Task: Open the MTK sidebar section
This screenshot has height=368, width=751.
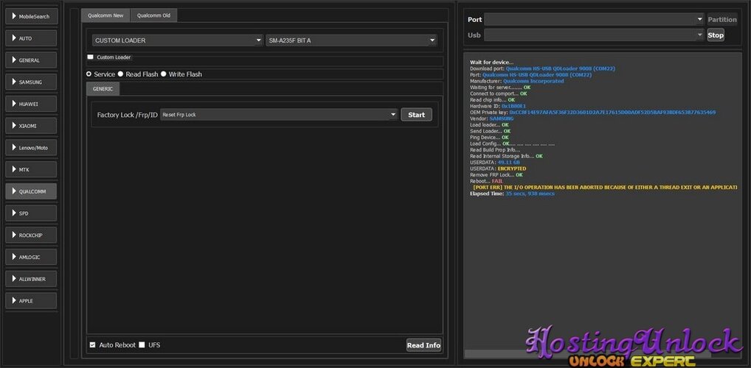Action: tap(31, 169)
